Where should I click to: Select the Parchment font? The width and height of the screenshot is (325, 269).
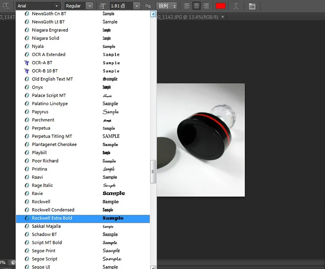click(83, 120)
